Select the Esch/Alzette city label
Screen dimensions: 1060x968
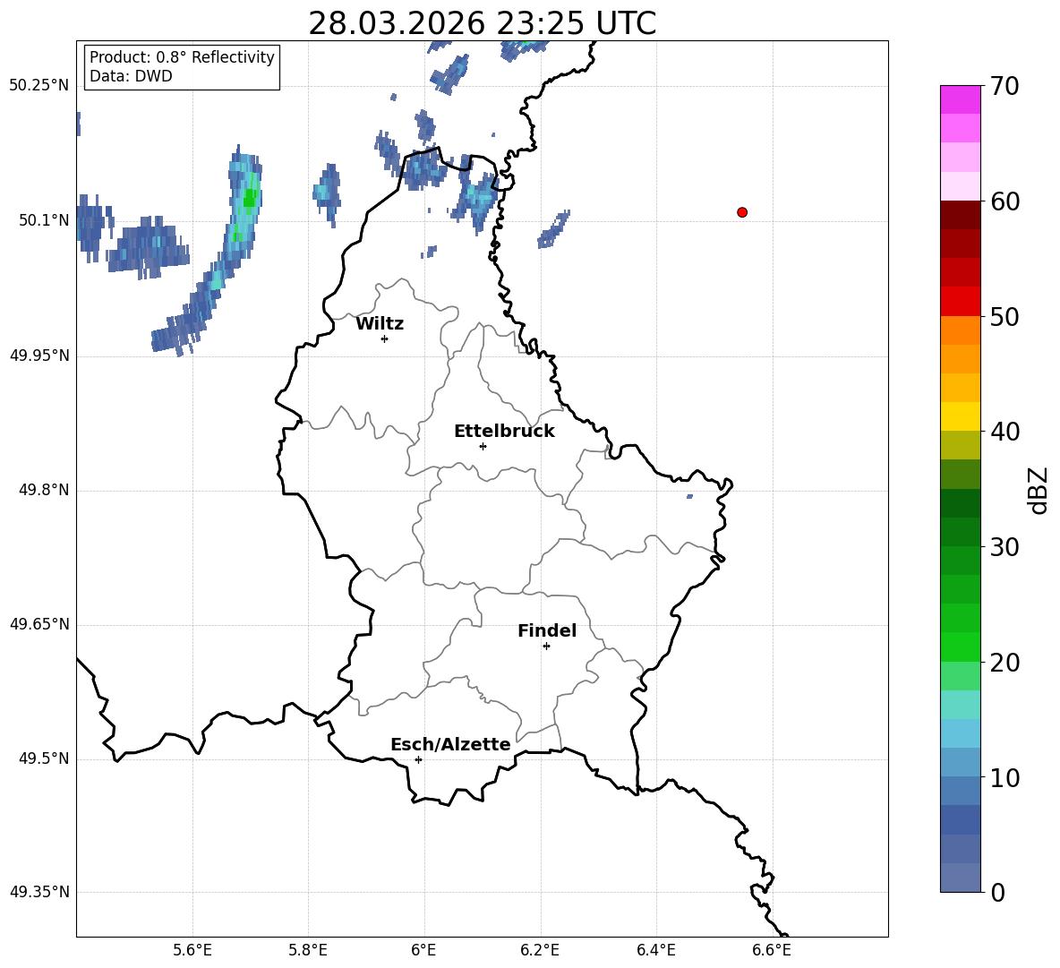[450, 744]
